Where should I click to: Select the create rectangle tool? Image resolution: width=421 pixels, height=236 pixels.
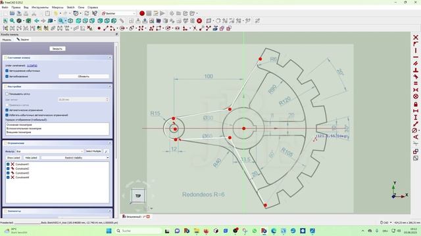point(159,28)
